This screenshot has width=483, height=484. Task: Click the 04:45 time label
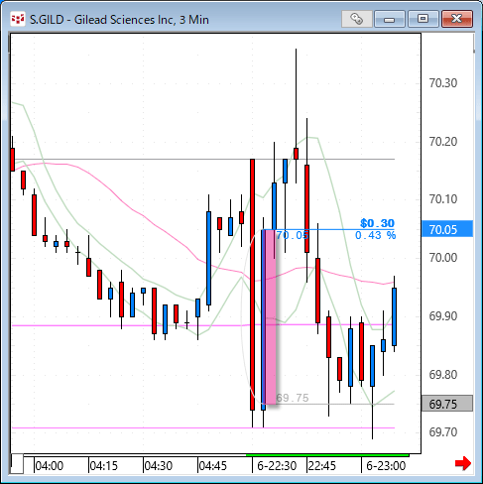[x=213, y=466]
